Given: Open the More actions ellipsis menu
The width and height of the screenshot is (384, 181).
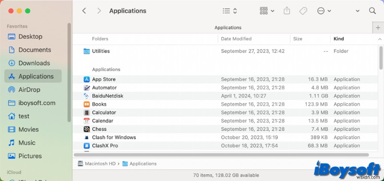Looking at the screenshot, I should [324, 11].
